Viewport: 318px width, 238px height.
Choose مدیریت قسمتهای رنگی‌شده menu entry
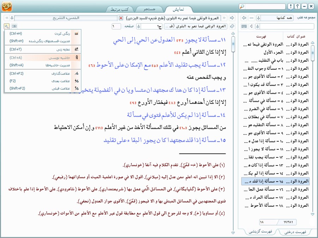pos(43,41)
